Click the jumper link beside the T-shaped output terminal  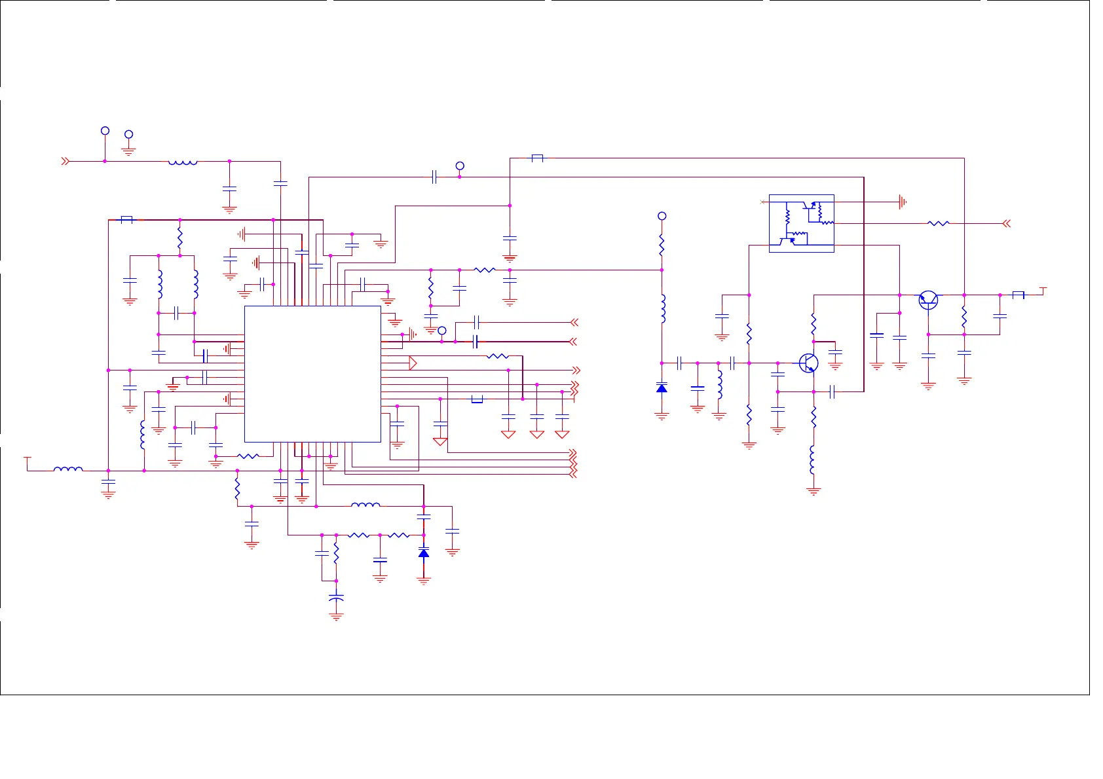1018,295
